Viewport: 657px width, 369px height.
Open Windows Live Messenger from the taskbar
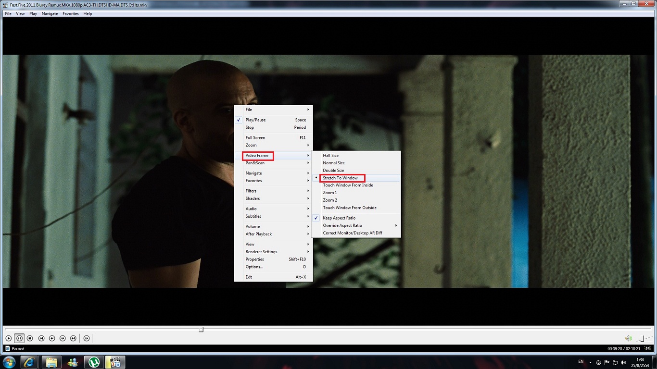73,362
